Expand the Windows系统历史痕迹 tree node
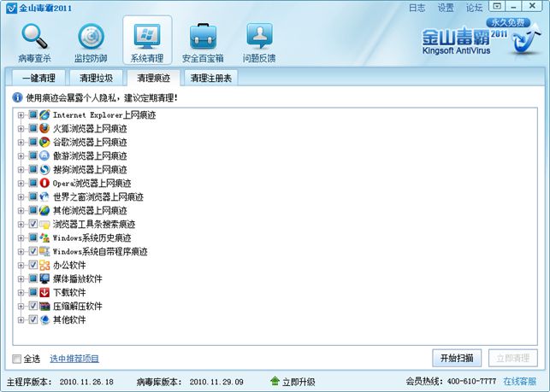The width and height of the screenshot is (550, 392). (21, 238)
